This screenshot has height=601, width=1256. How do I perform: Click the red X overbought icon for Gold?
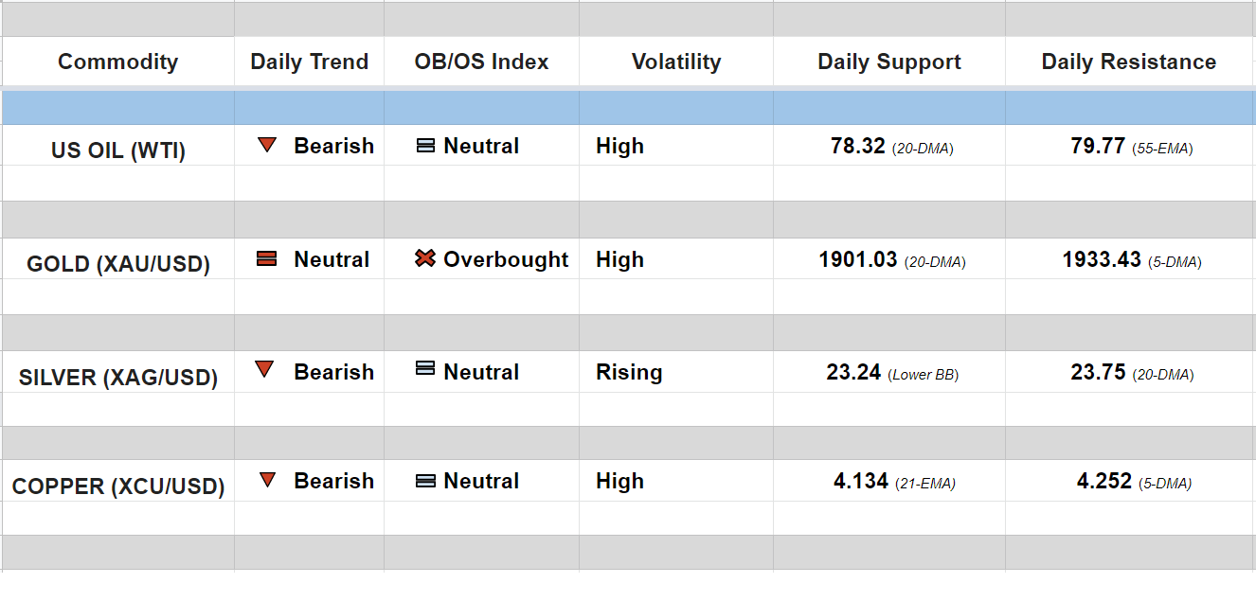425,258
